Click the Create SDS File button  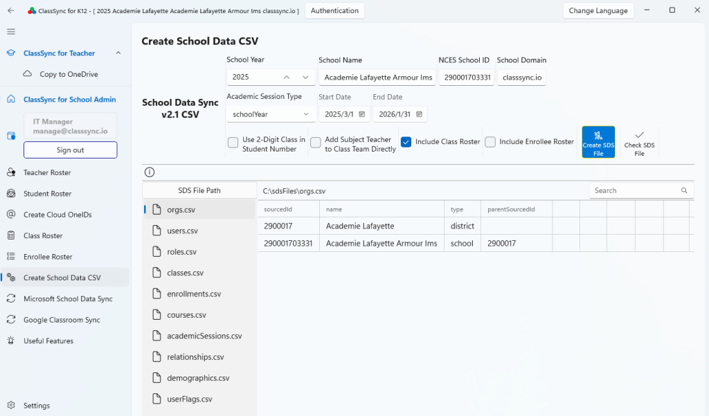click(x=598, y=142)
